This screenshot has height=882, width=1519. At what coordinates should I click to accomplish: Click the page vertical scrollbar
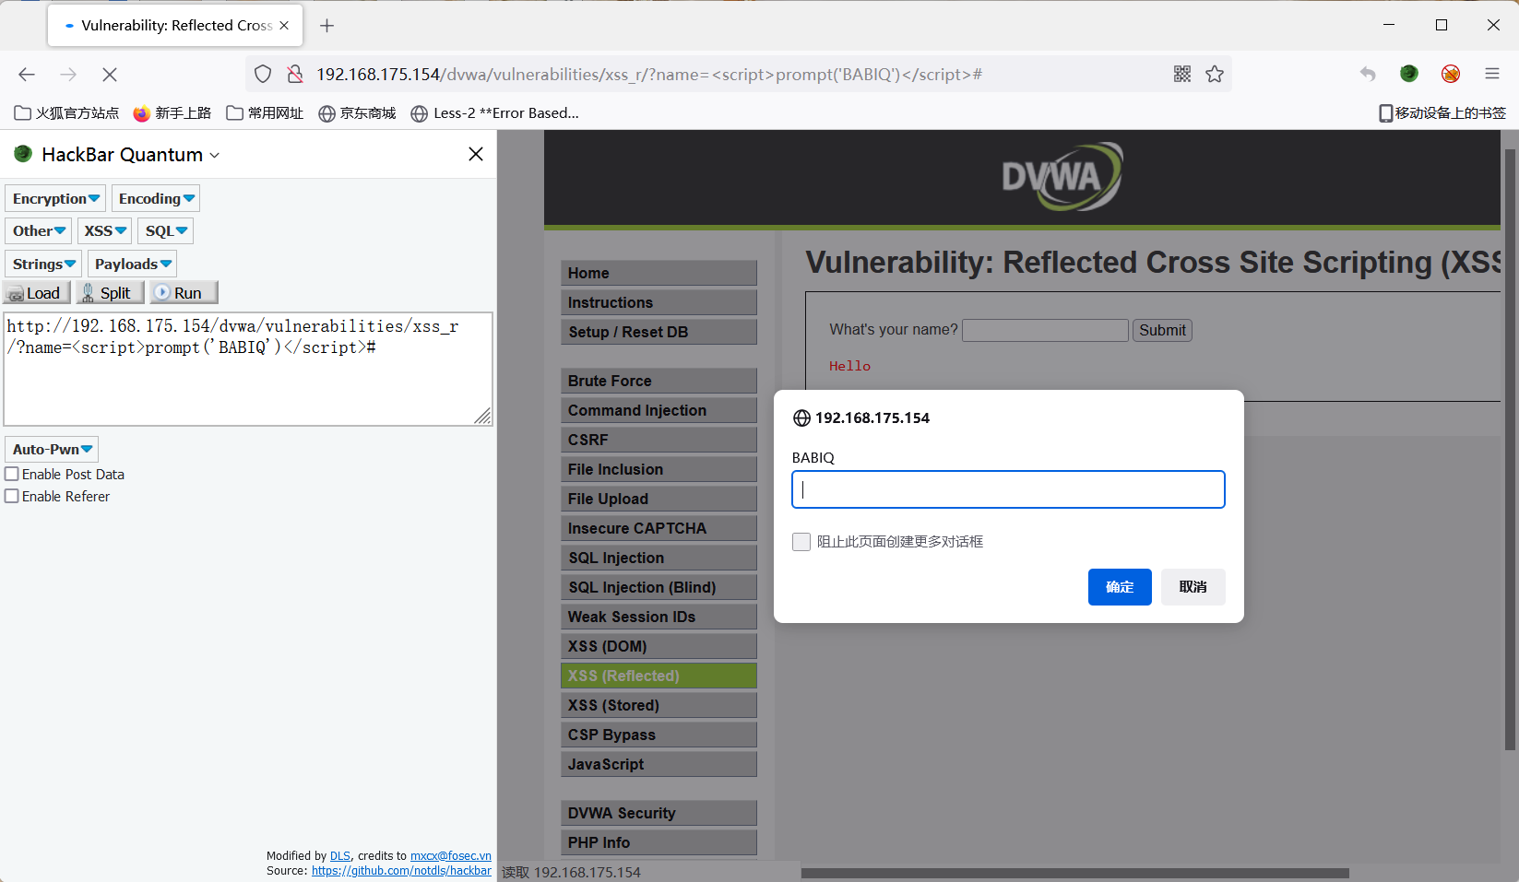click(x=1510, y=449)
